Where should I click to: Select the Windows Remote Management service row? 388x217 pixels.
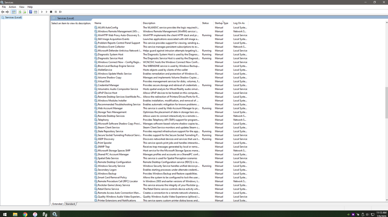tap(171, 31)
